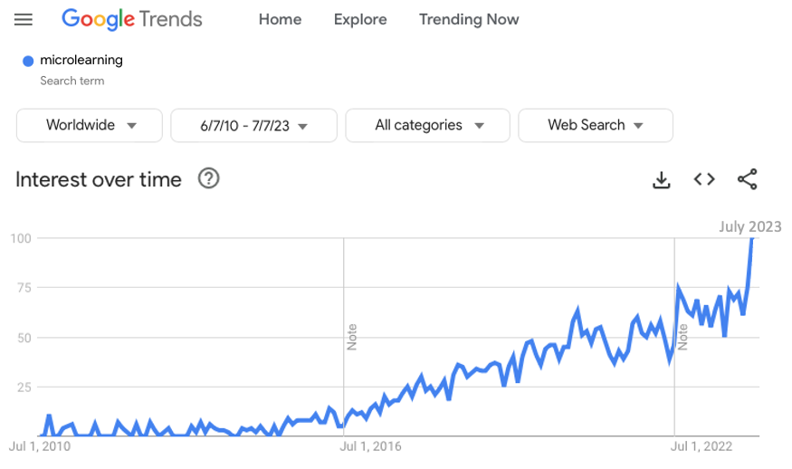Click the Jul 1, 2010 axis label
792x469 pixels.
(x=40, y=446)
